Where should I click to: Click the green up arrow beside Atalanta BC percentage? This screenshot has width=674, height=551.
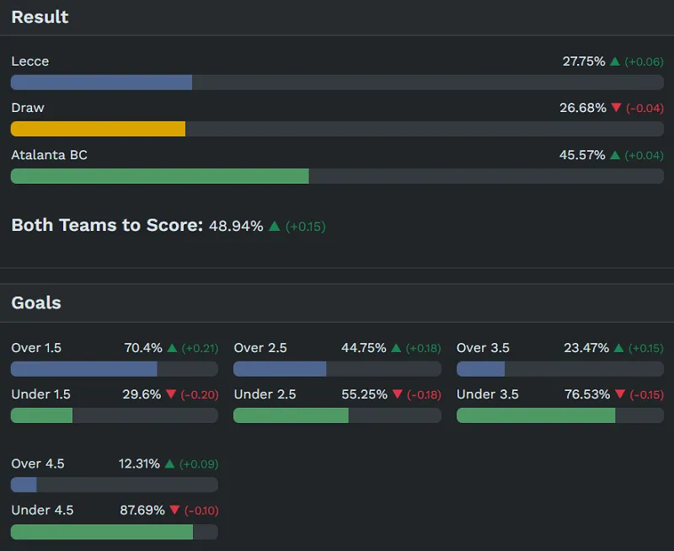click(615, 155)
